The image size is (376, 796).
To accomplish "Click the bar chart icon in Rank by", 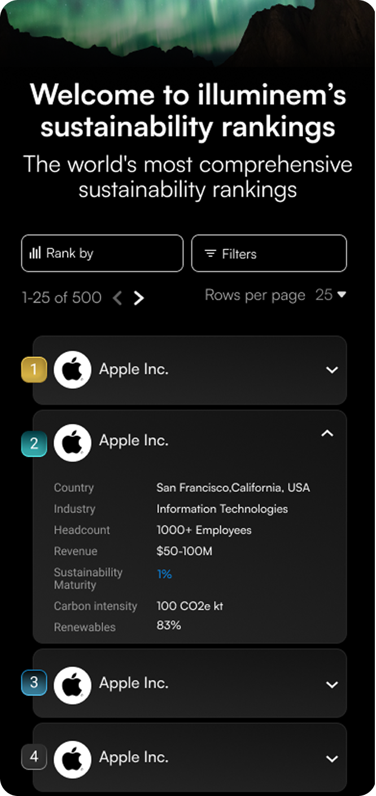I will [35, 253].
